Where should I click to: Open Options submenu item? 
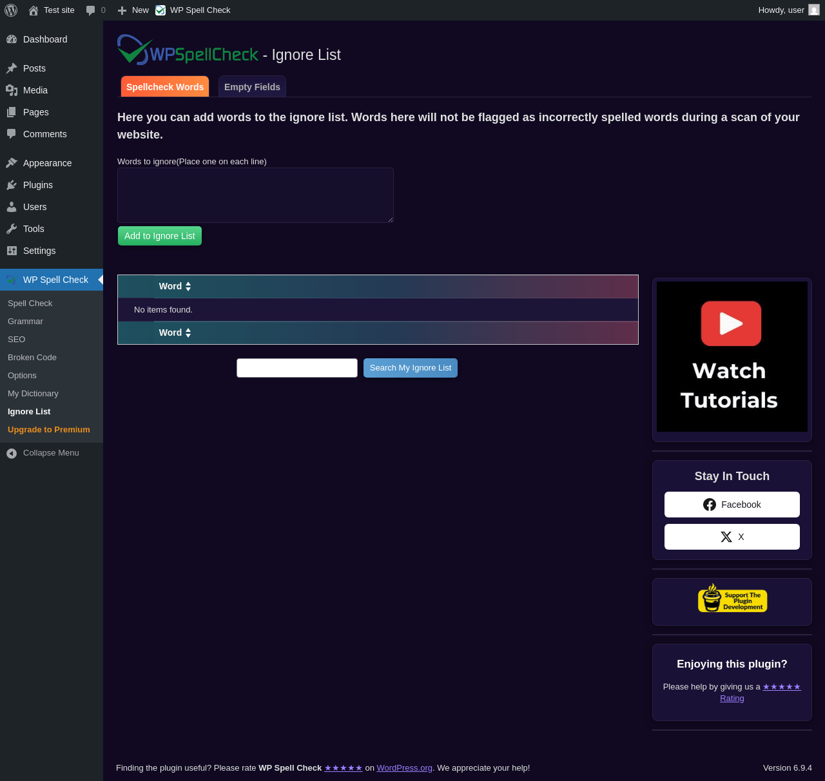(23, 376)
